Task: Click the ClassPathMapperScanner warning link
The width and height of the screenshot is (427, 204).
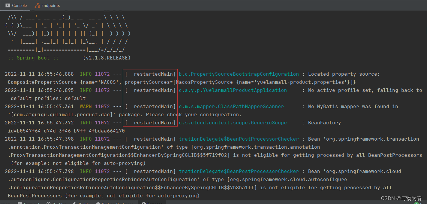Action: click(x=231, y=106)
